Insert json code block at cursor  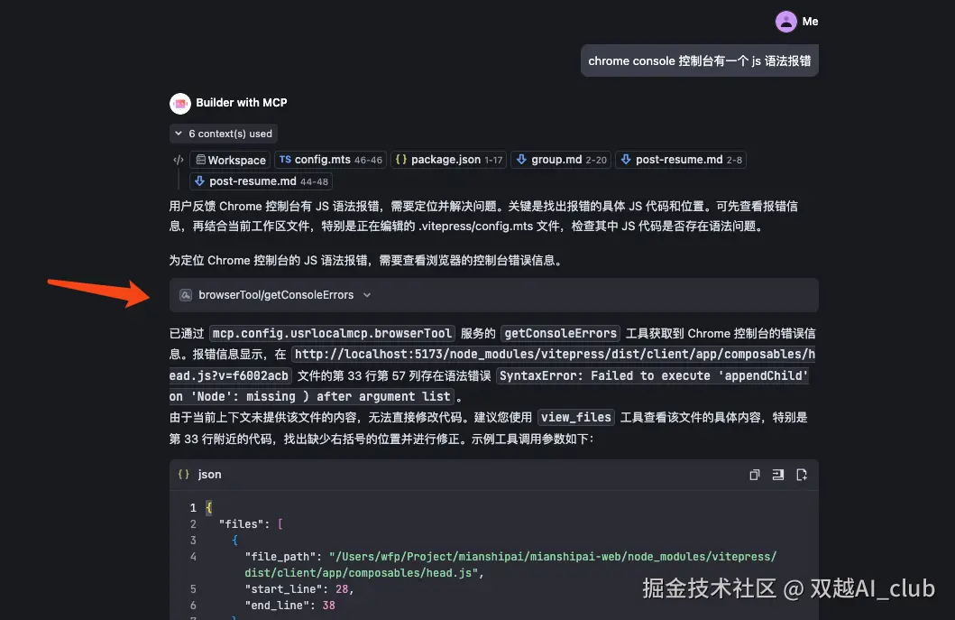click(777, 475)
